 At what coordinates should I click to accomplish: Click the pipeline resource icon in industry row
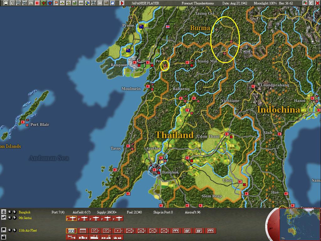coord(71,237)
